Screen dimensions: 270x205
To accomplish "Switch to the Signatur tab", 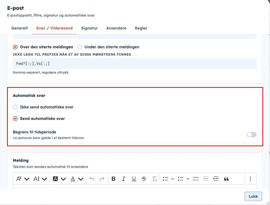I will (x=89, y=28).
